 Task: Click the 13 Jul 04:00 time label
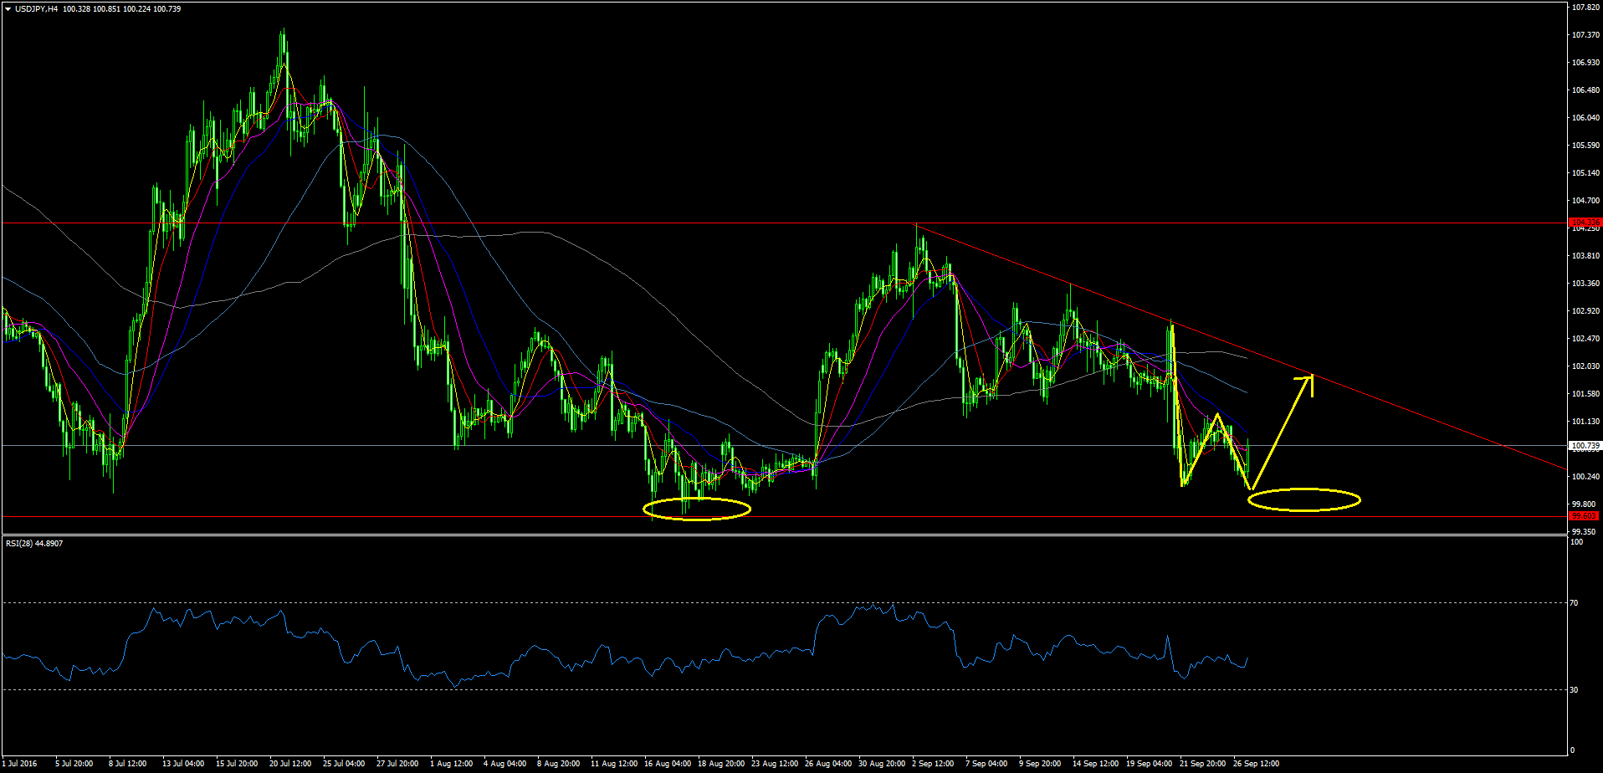tap(183, 764)
